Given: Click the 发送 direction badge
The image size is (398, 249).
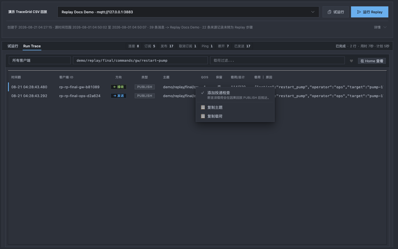Looking at the screenshot, I should click(119, 96).
